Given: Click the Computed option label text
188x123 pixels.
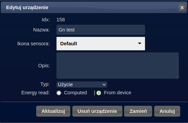Looking at the screenshot, I should coord(75,93).
